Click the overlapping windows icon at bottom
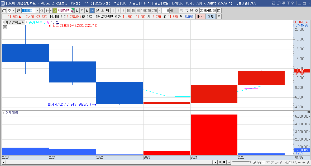The image size is (311, 166). [x=259, y=162]
